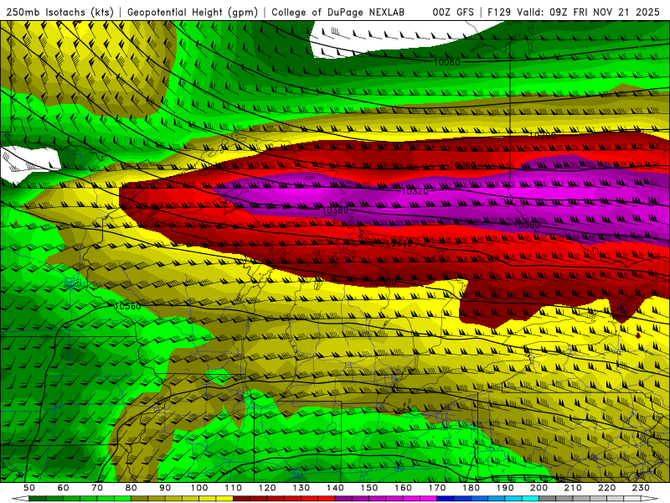Screen dimensions: 670x503
Task: Click the 130 kt color bar label
Action: click(x=301, y=488)
